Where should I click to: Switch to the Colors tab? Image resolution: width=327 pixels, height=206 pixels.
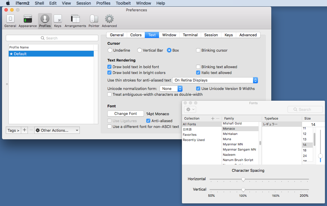tap(136, 35)
